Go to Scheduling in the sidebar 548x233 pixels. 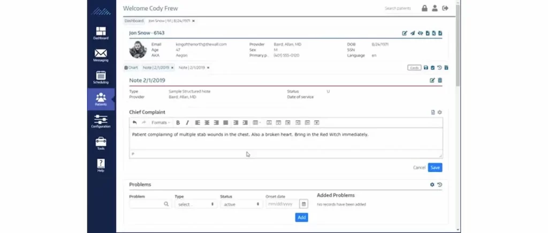[101, 77]
